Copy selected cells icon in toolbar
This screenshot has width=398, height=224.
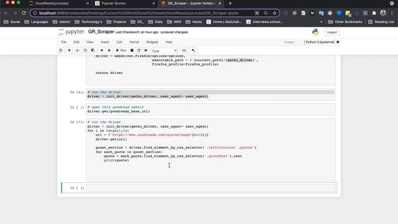coord(85,50)
